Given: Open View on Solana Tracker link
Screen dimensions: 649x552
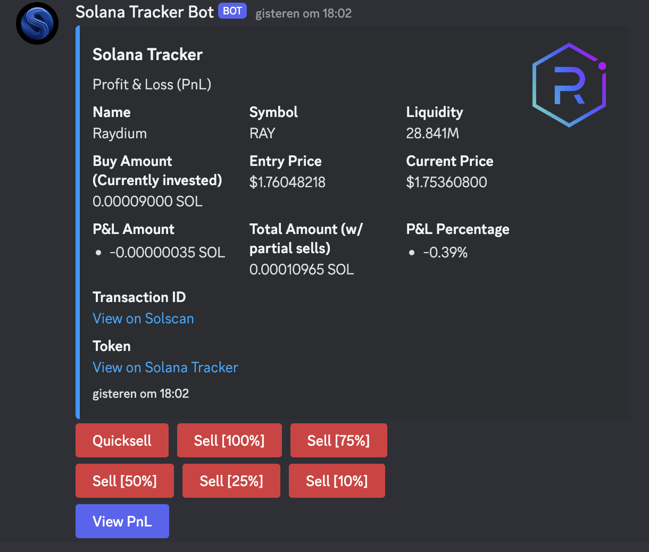Looking at the screenshot, I should 165,367.
